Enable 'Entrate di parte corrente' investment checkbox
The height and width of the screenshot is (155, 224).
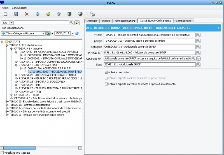[x=106, y=84]
